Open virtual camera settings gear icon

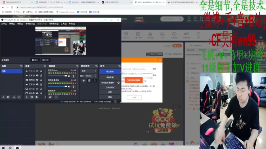[118, 82]
